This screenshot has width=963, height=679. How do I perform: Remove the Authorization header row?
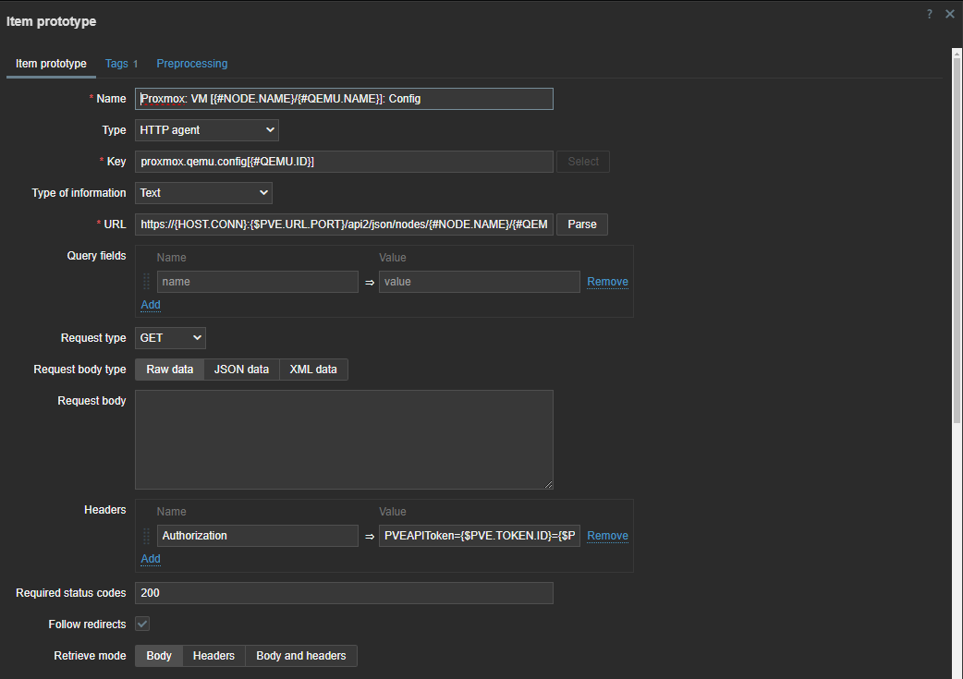click(607, 536)
